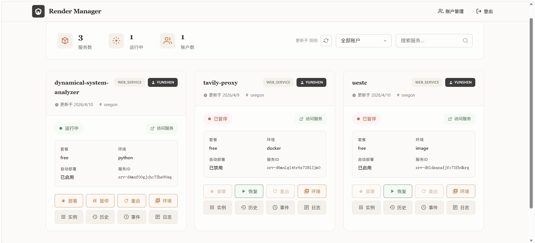This screenshot has width=535, height=243.
Task: Click 重启 on tavily-proxy card
Action: (281, 191)
